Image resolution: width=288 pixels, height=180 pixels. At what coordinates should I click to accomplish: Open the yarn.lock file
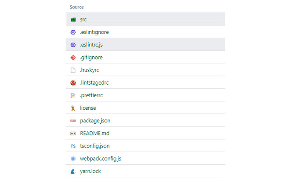pos(90,171)
